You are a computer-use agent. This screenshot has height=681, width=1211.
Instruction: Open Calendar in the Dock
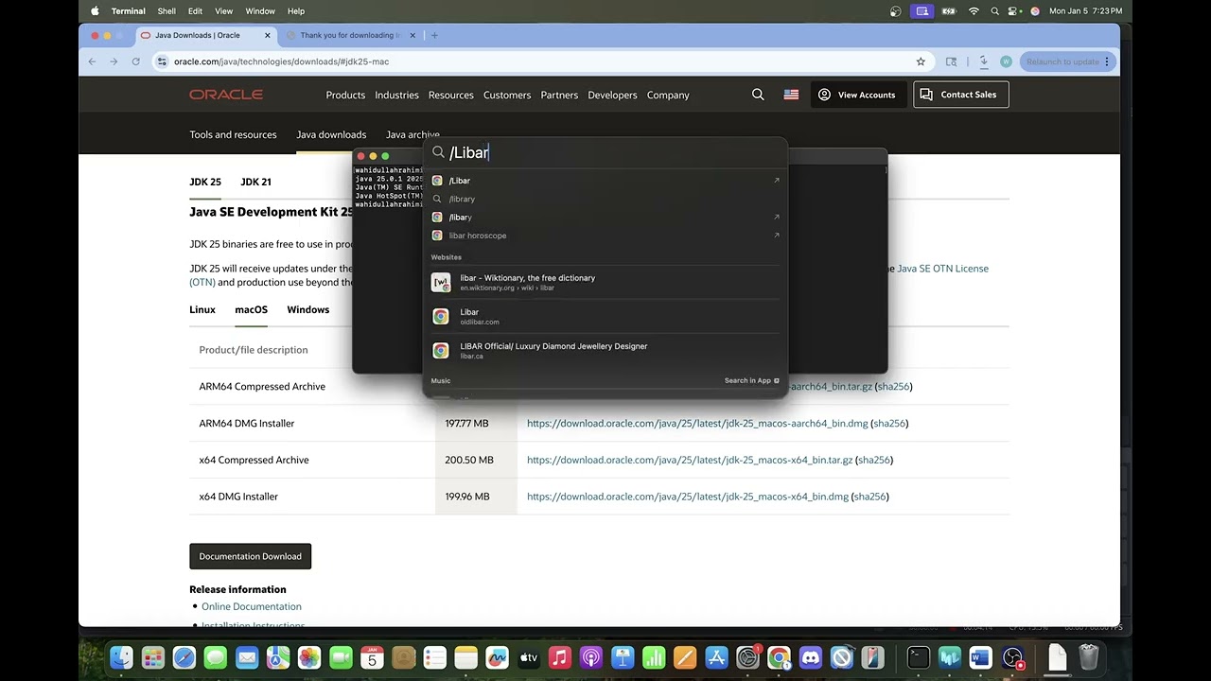[x=372, y=657]
